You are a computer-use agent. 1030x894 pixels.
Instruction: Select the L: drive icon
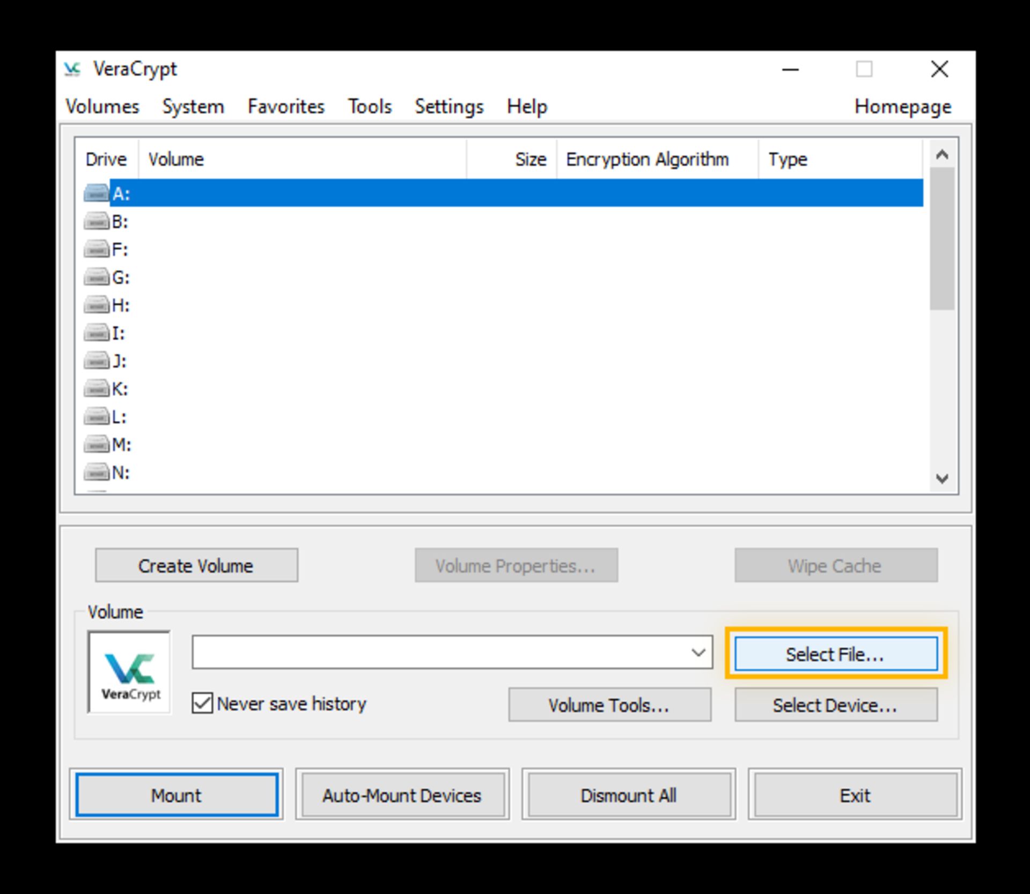point(97,416)
